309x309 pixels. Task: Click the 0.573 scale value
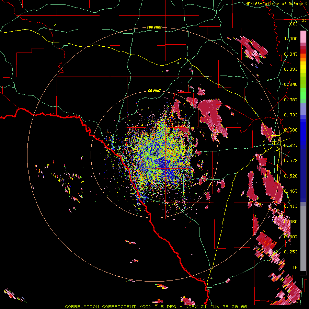(291, 161)
